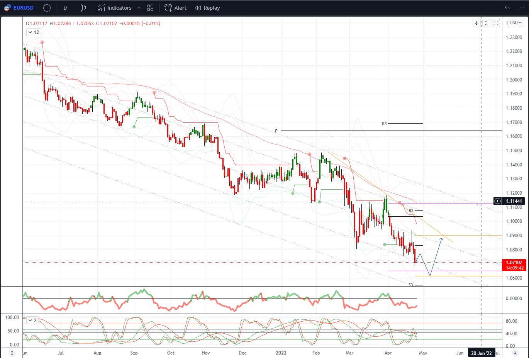The width and height of the screenshot is (529, 358).
Task: Click the May label on time axis
Action: pyautogui.click(x=423, y=353)
